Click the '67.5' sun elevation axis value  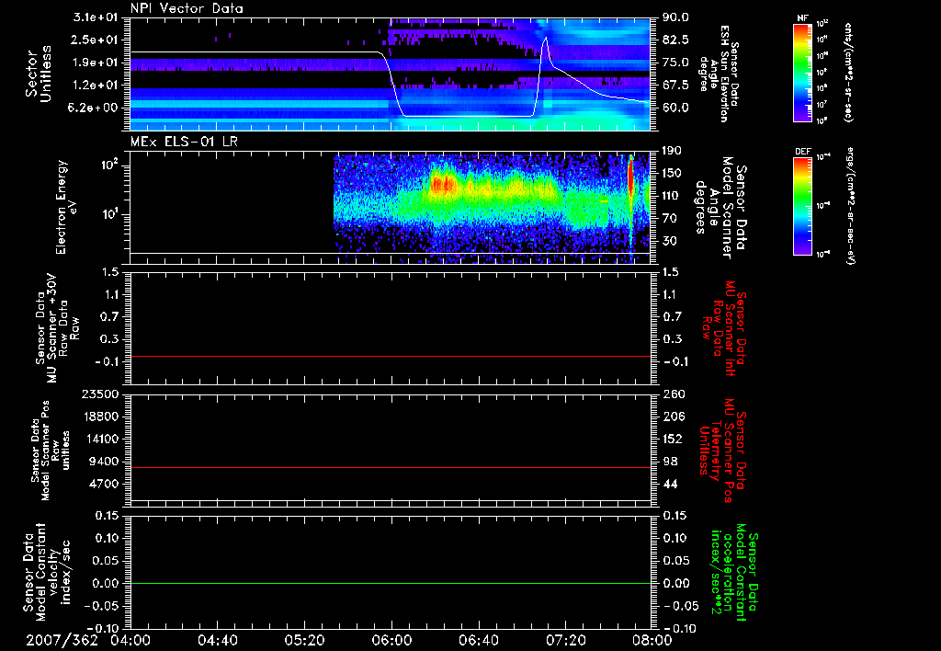coord(675,86)
